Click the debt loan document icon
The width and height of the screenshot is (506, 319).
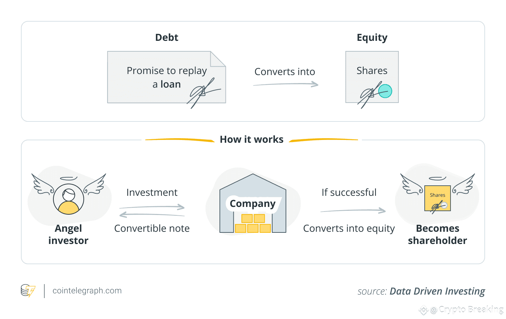click(166, 77)
